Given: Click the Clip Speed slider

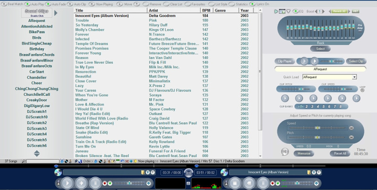Looking at the screenshot, I should coord(338,89).
